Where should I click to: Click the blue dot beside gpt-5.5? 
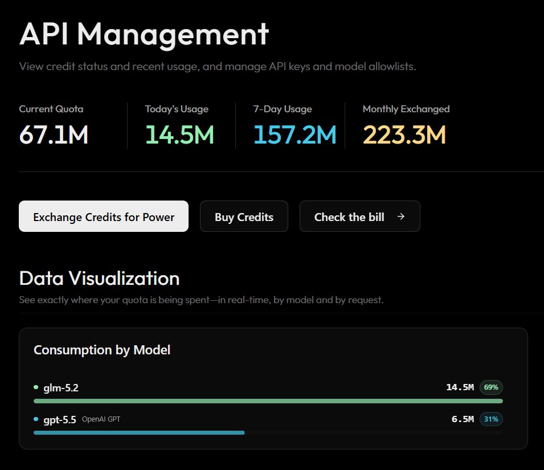36,419
